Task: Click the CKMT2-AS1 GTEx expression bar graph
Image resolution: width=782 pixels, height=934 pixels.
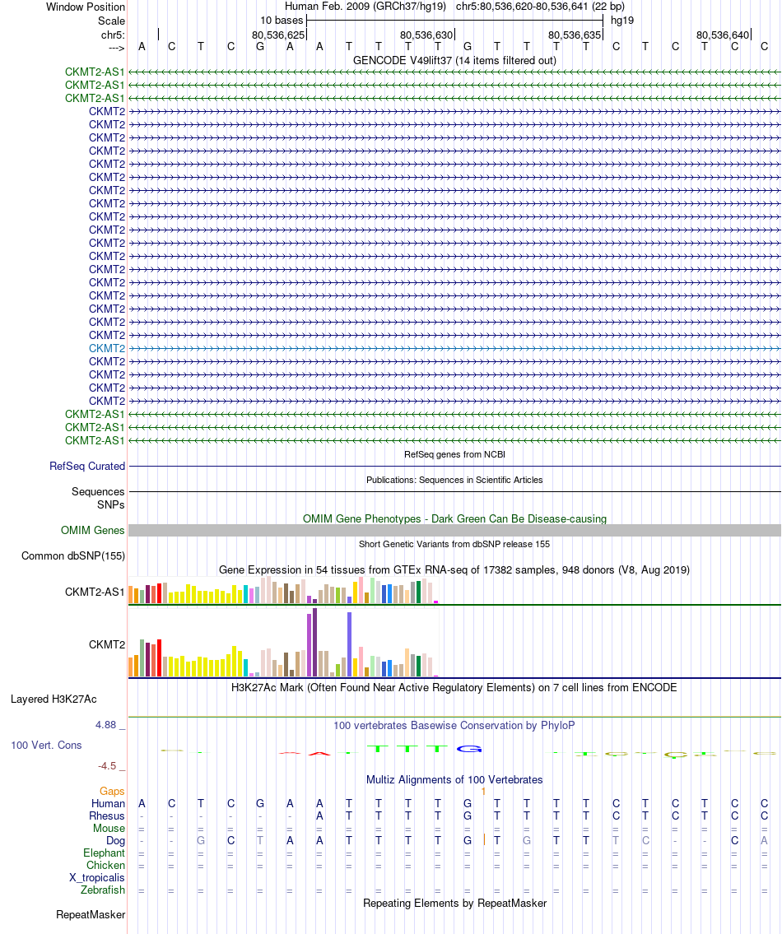Action: [284, 590]
